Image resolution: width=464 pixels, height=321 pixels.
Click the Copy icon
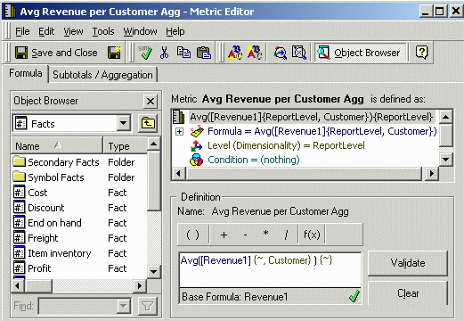point(183,53)
